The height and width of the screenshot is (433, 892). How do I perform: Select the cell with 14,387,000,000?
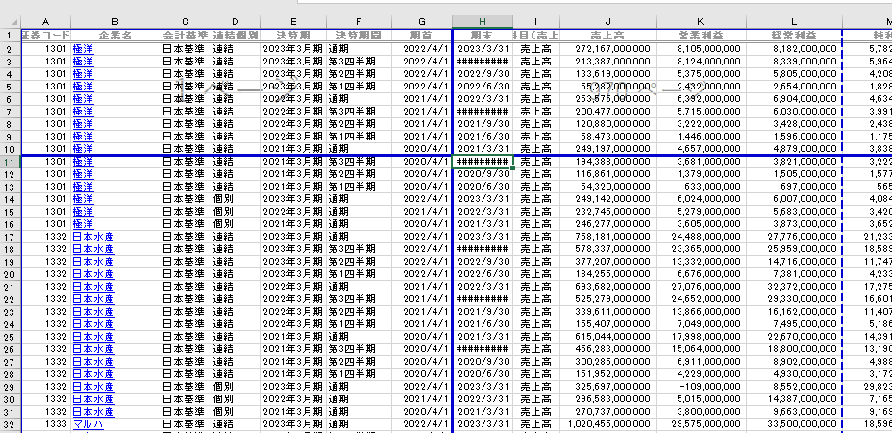point(794,399)
